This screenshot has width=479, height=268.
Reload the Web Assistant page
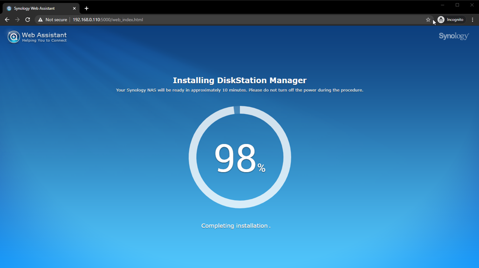[x=28, y=20]
